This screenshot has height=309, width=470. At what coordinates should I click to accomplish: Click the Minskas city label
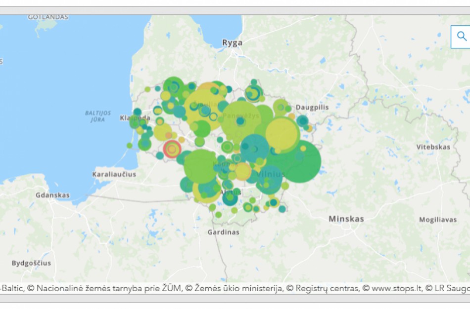(x=346, y=218)
